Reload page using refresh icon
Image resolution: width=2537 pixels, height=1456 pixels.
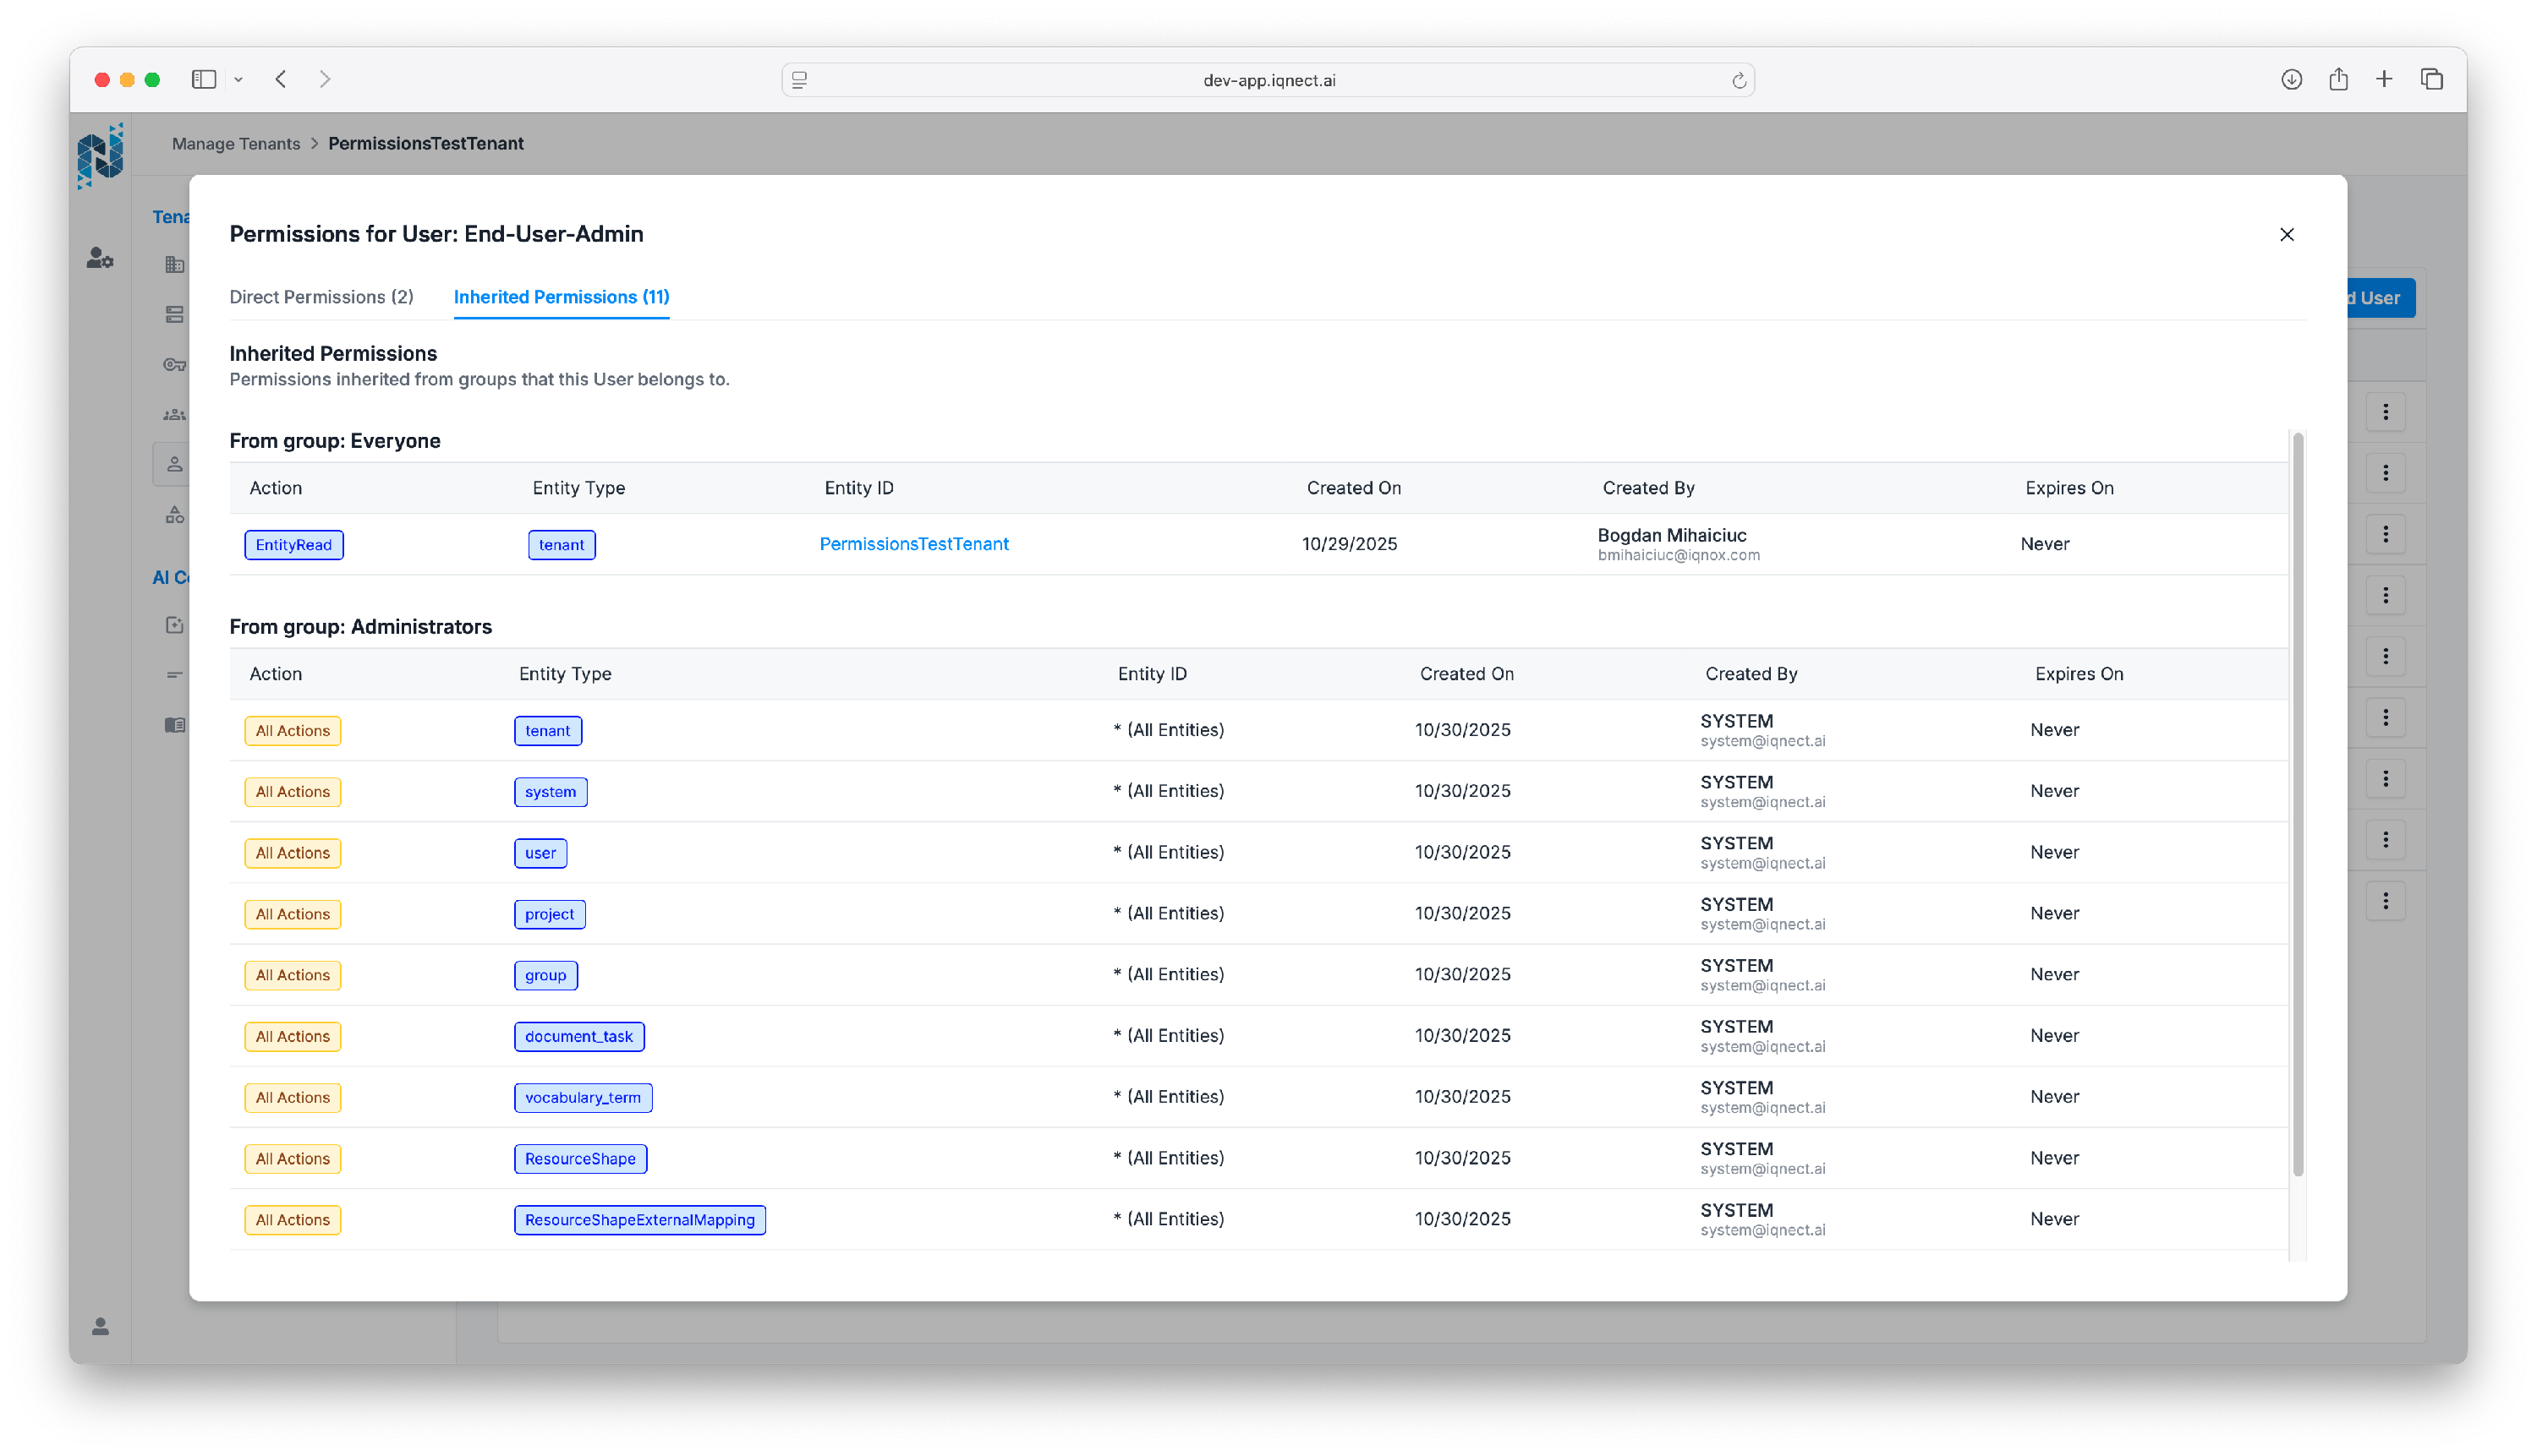point(1739,81)
